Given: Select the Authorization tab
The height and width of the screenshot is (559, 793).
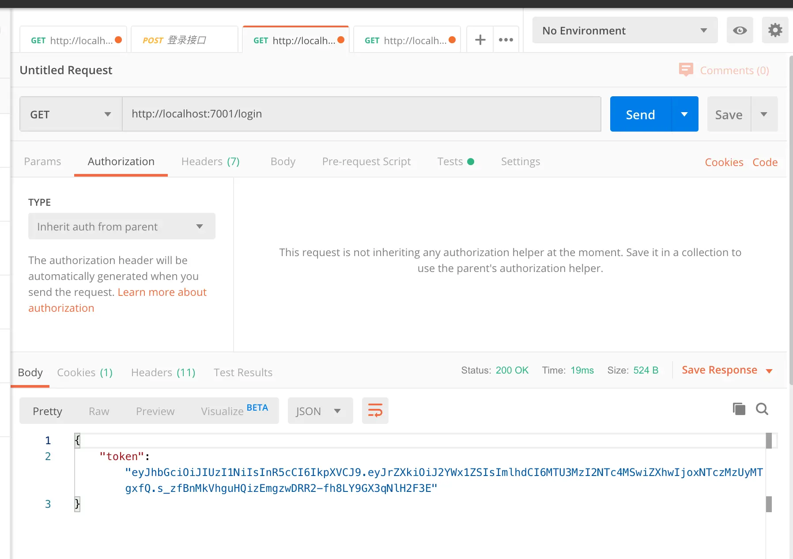Looking at the screenshot, I should click(121, 162).
